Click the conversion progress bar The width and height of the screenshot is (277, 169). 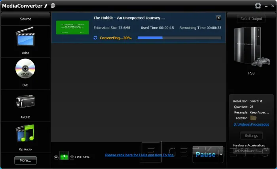click(179, 38)
